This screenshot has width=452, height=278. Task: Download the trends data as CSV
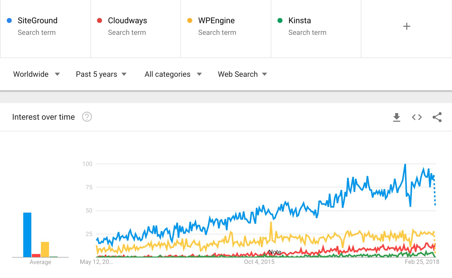[x=397, y=117]
